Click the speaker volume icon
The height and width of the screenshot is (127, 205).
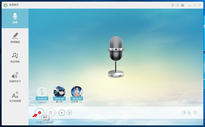tap(183, 113)
